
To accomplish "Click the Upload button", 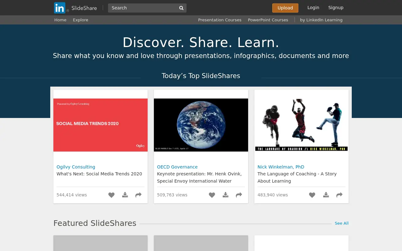I will 285,8.
